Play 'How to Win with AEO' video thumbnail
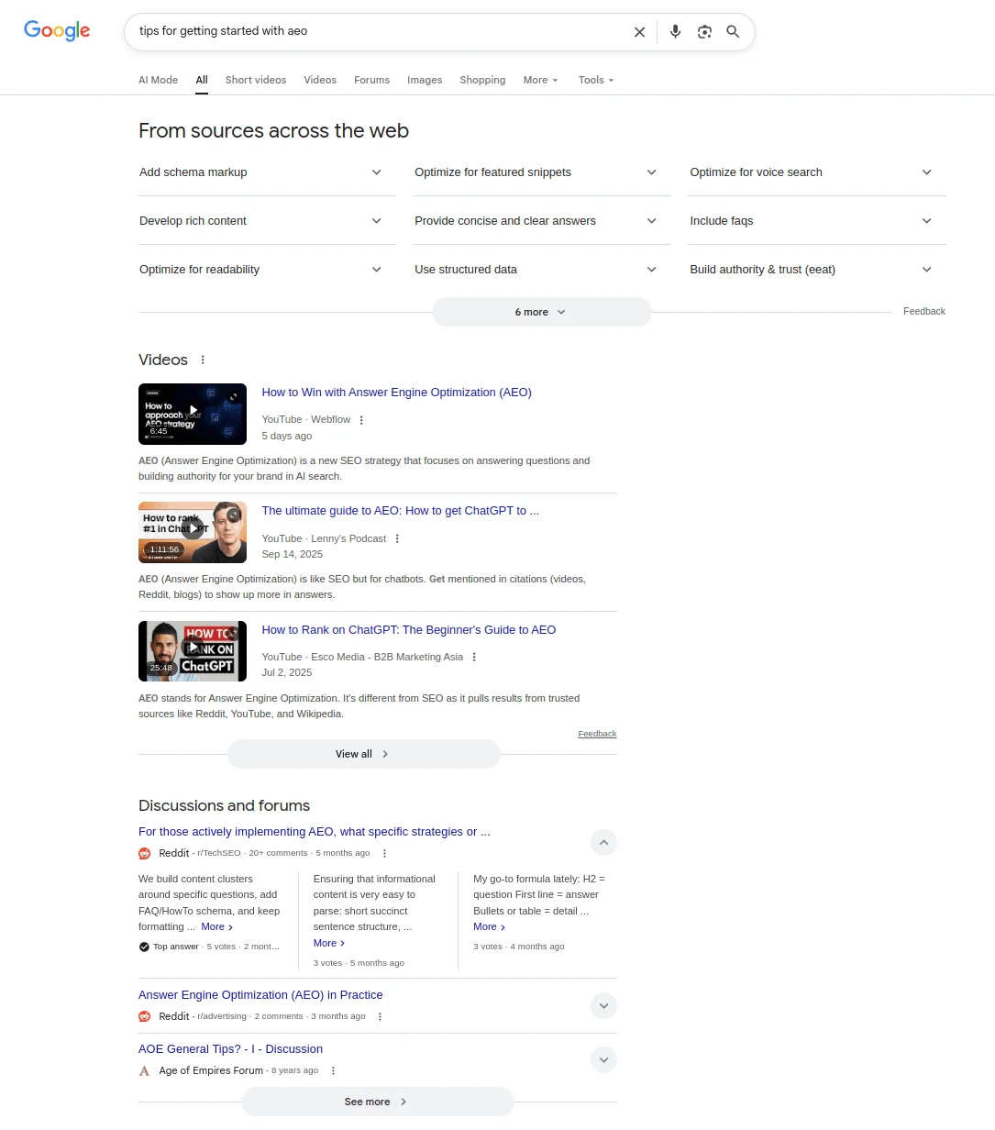The image size is (995, 1130). pos(193,414)
